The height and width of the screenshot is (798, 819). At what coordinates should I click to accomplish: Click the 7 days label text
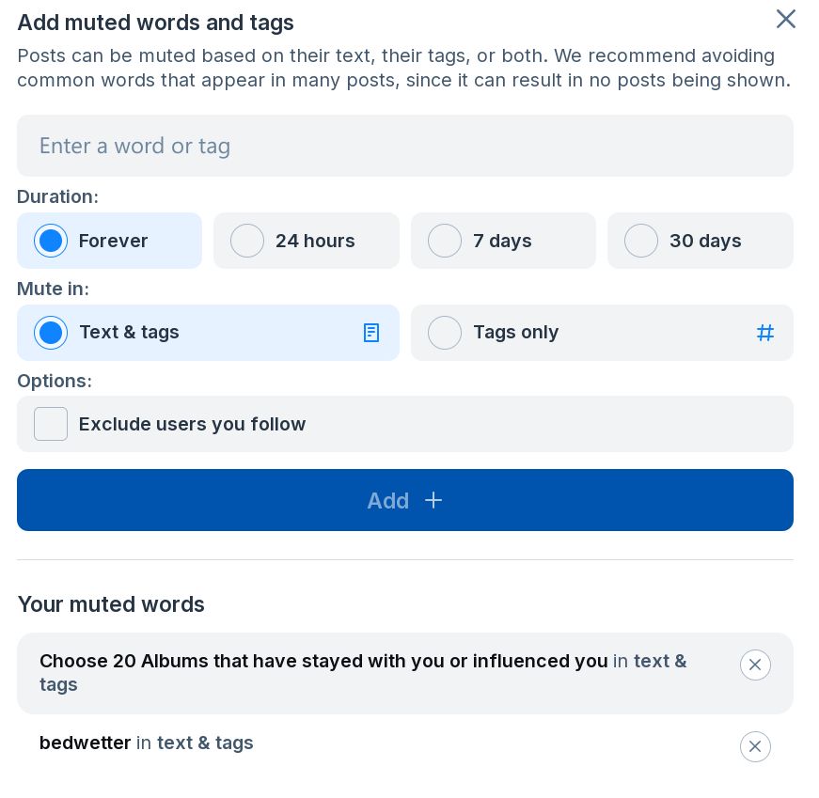502,241
